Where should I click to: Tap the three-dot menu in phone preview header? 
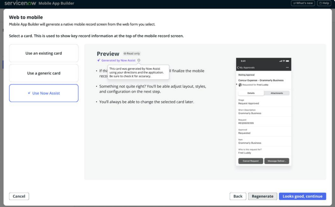288,68
